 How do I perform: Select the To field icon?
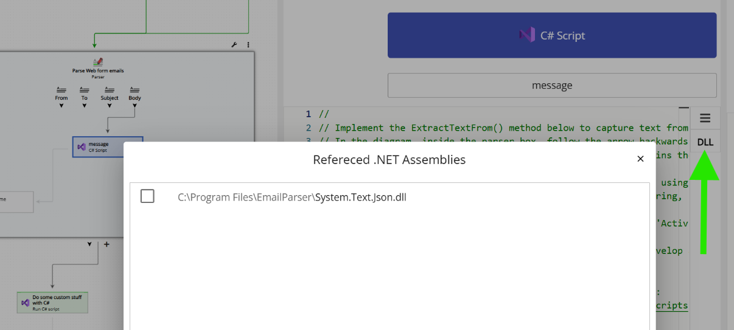(84, 90)
